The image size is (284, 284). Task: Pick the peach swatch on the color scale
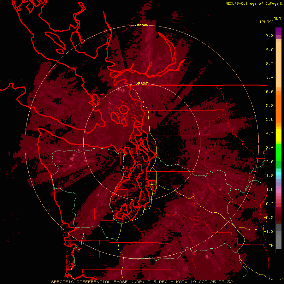coord(279,64)
